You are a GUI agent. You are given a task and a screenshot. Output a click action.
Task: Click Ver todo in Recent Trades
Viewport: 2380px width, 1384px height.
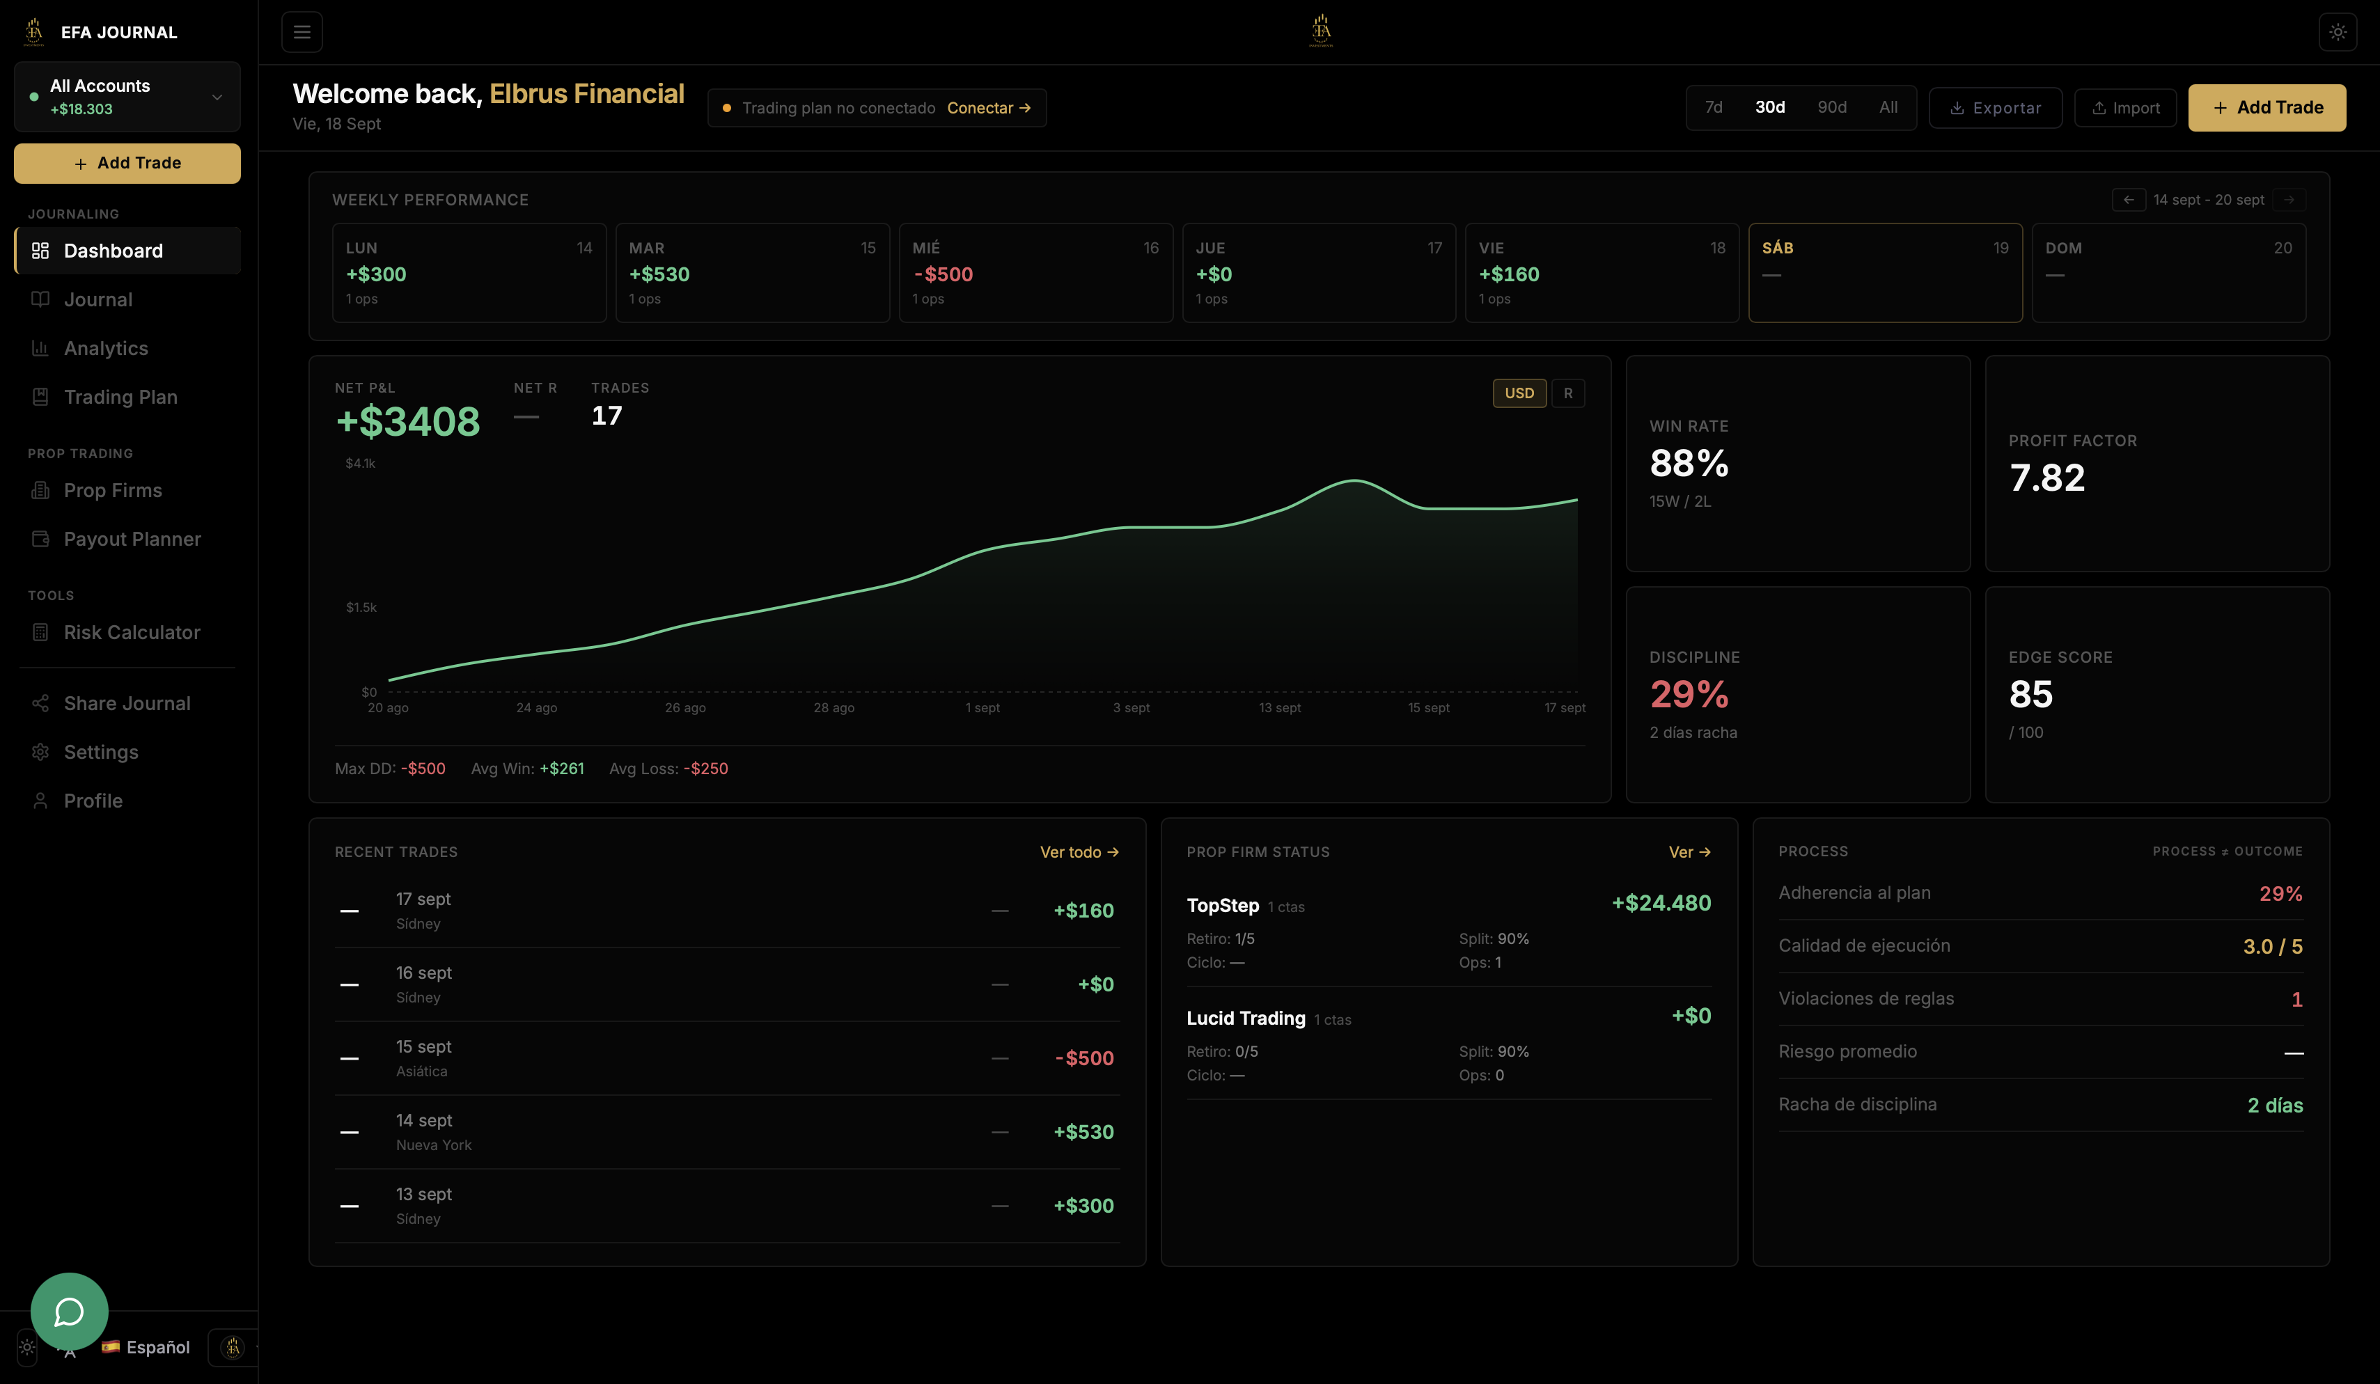tap(1079, 853)
